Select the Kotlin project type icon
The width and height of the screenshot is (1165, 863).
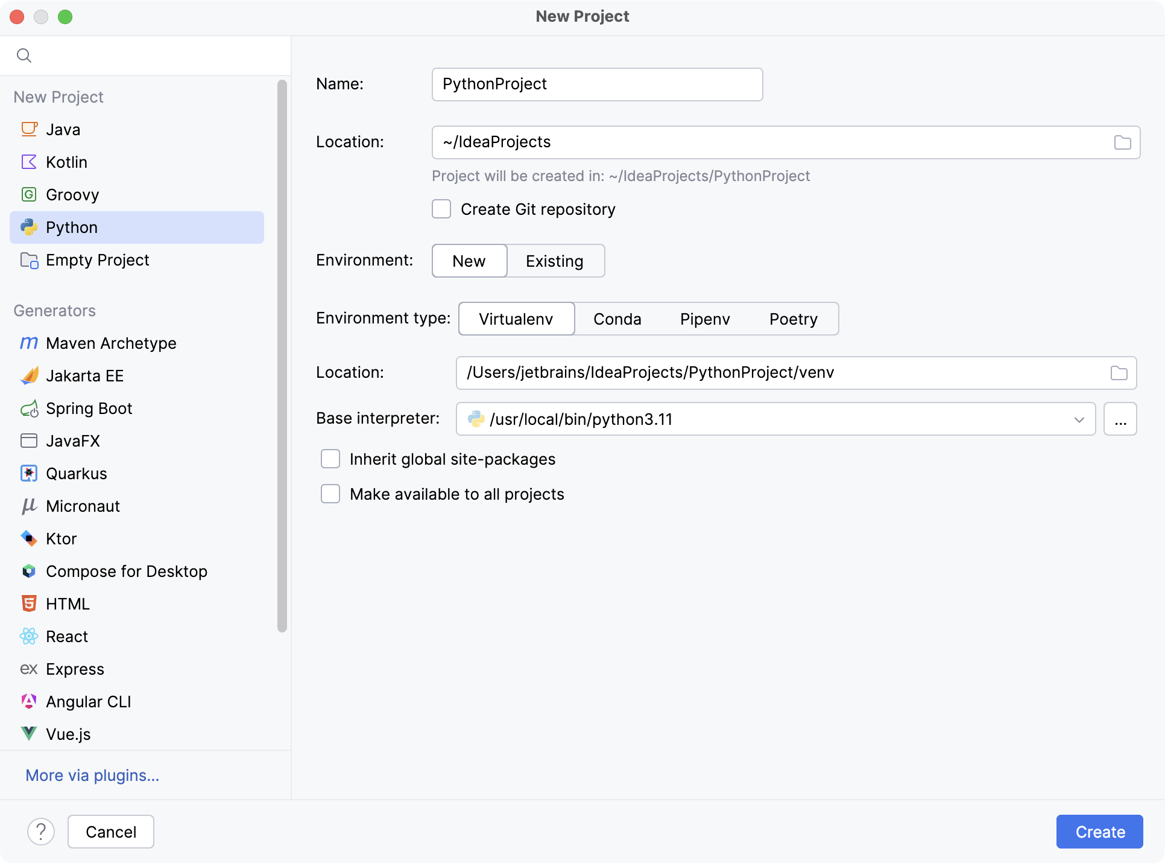pyautogui.click(x=29, y=162)
